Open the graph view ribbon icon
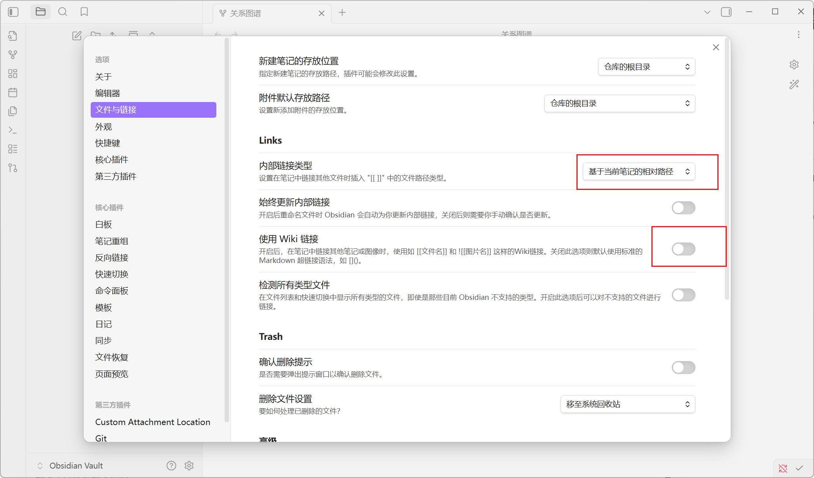 tap(13, 55)
